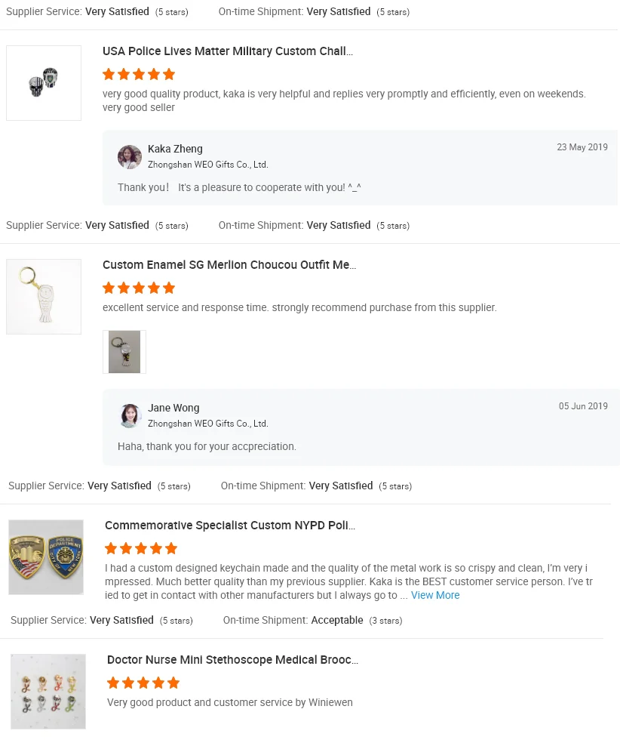Click star rating of Merlion keychain review
Screen dimensions: 620x740
point(139,288)
